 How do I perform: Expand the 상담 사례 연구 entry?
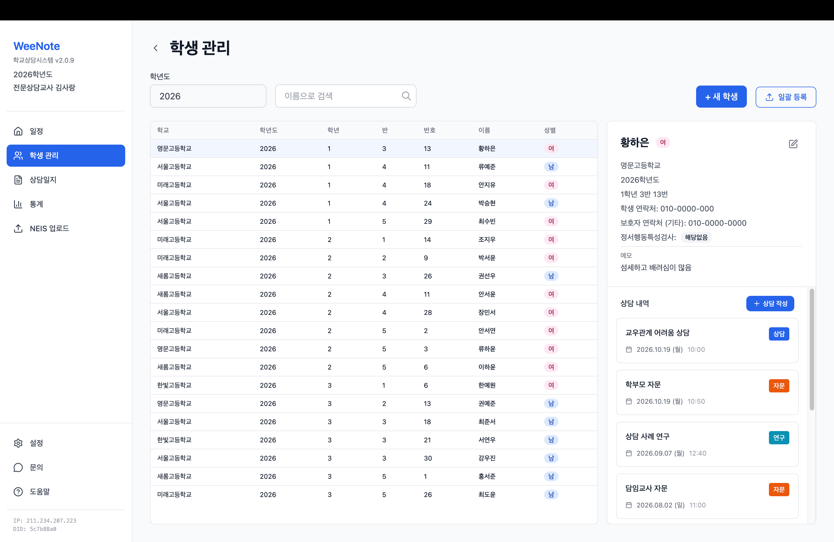point(707,445)
